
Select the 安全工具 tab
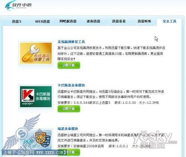[169, 21]
